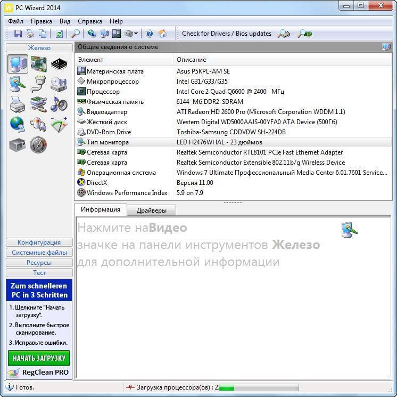This screenshot has height=397, width=397.
Task: Open the Вид menu
Action: click(x=65, y=21)
